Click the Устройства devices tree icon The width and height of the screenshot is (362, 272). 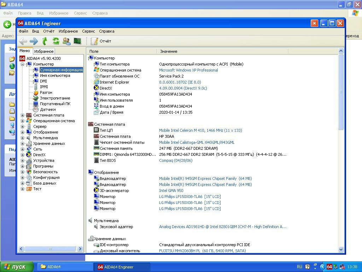[29, 160]
